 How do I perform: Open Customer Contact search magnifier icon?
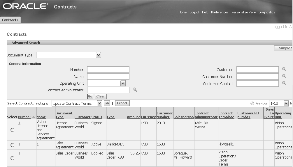pos(284,83)
